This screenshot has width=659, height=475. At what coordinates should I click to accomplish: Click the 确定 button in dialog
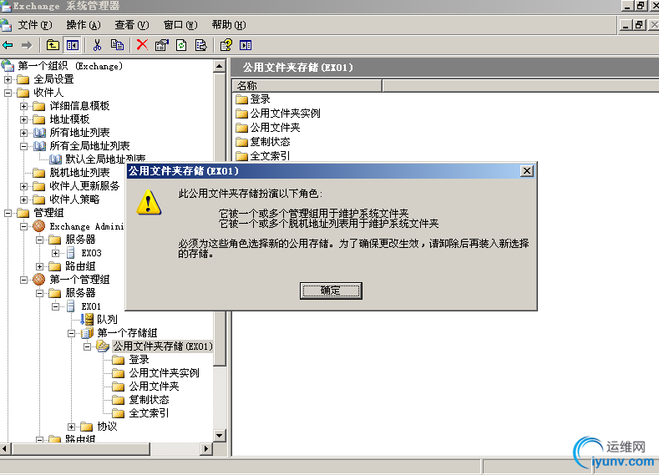pos(331,291)
